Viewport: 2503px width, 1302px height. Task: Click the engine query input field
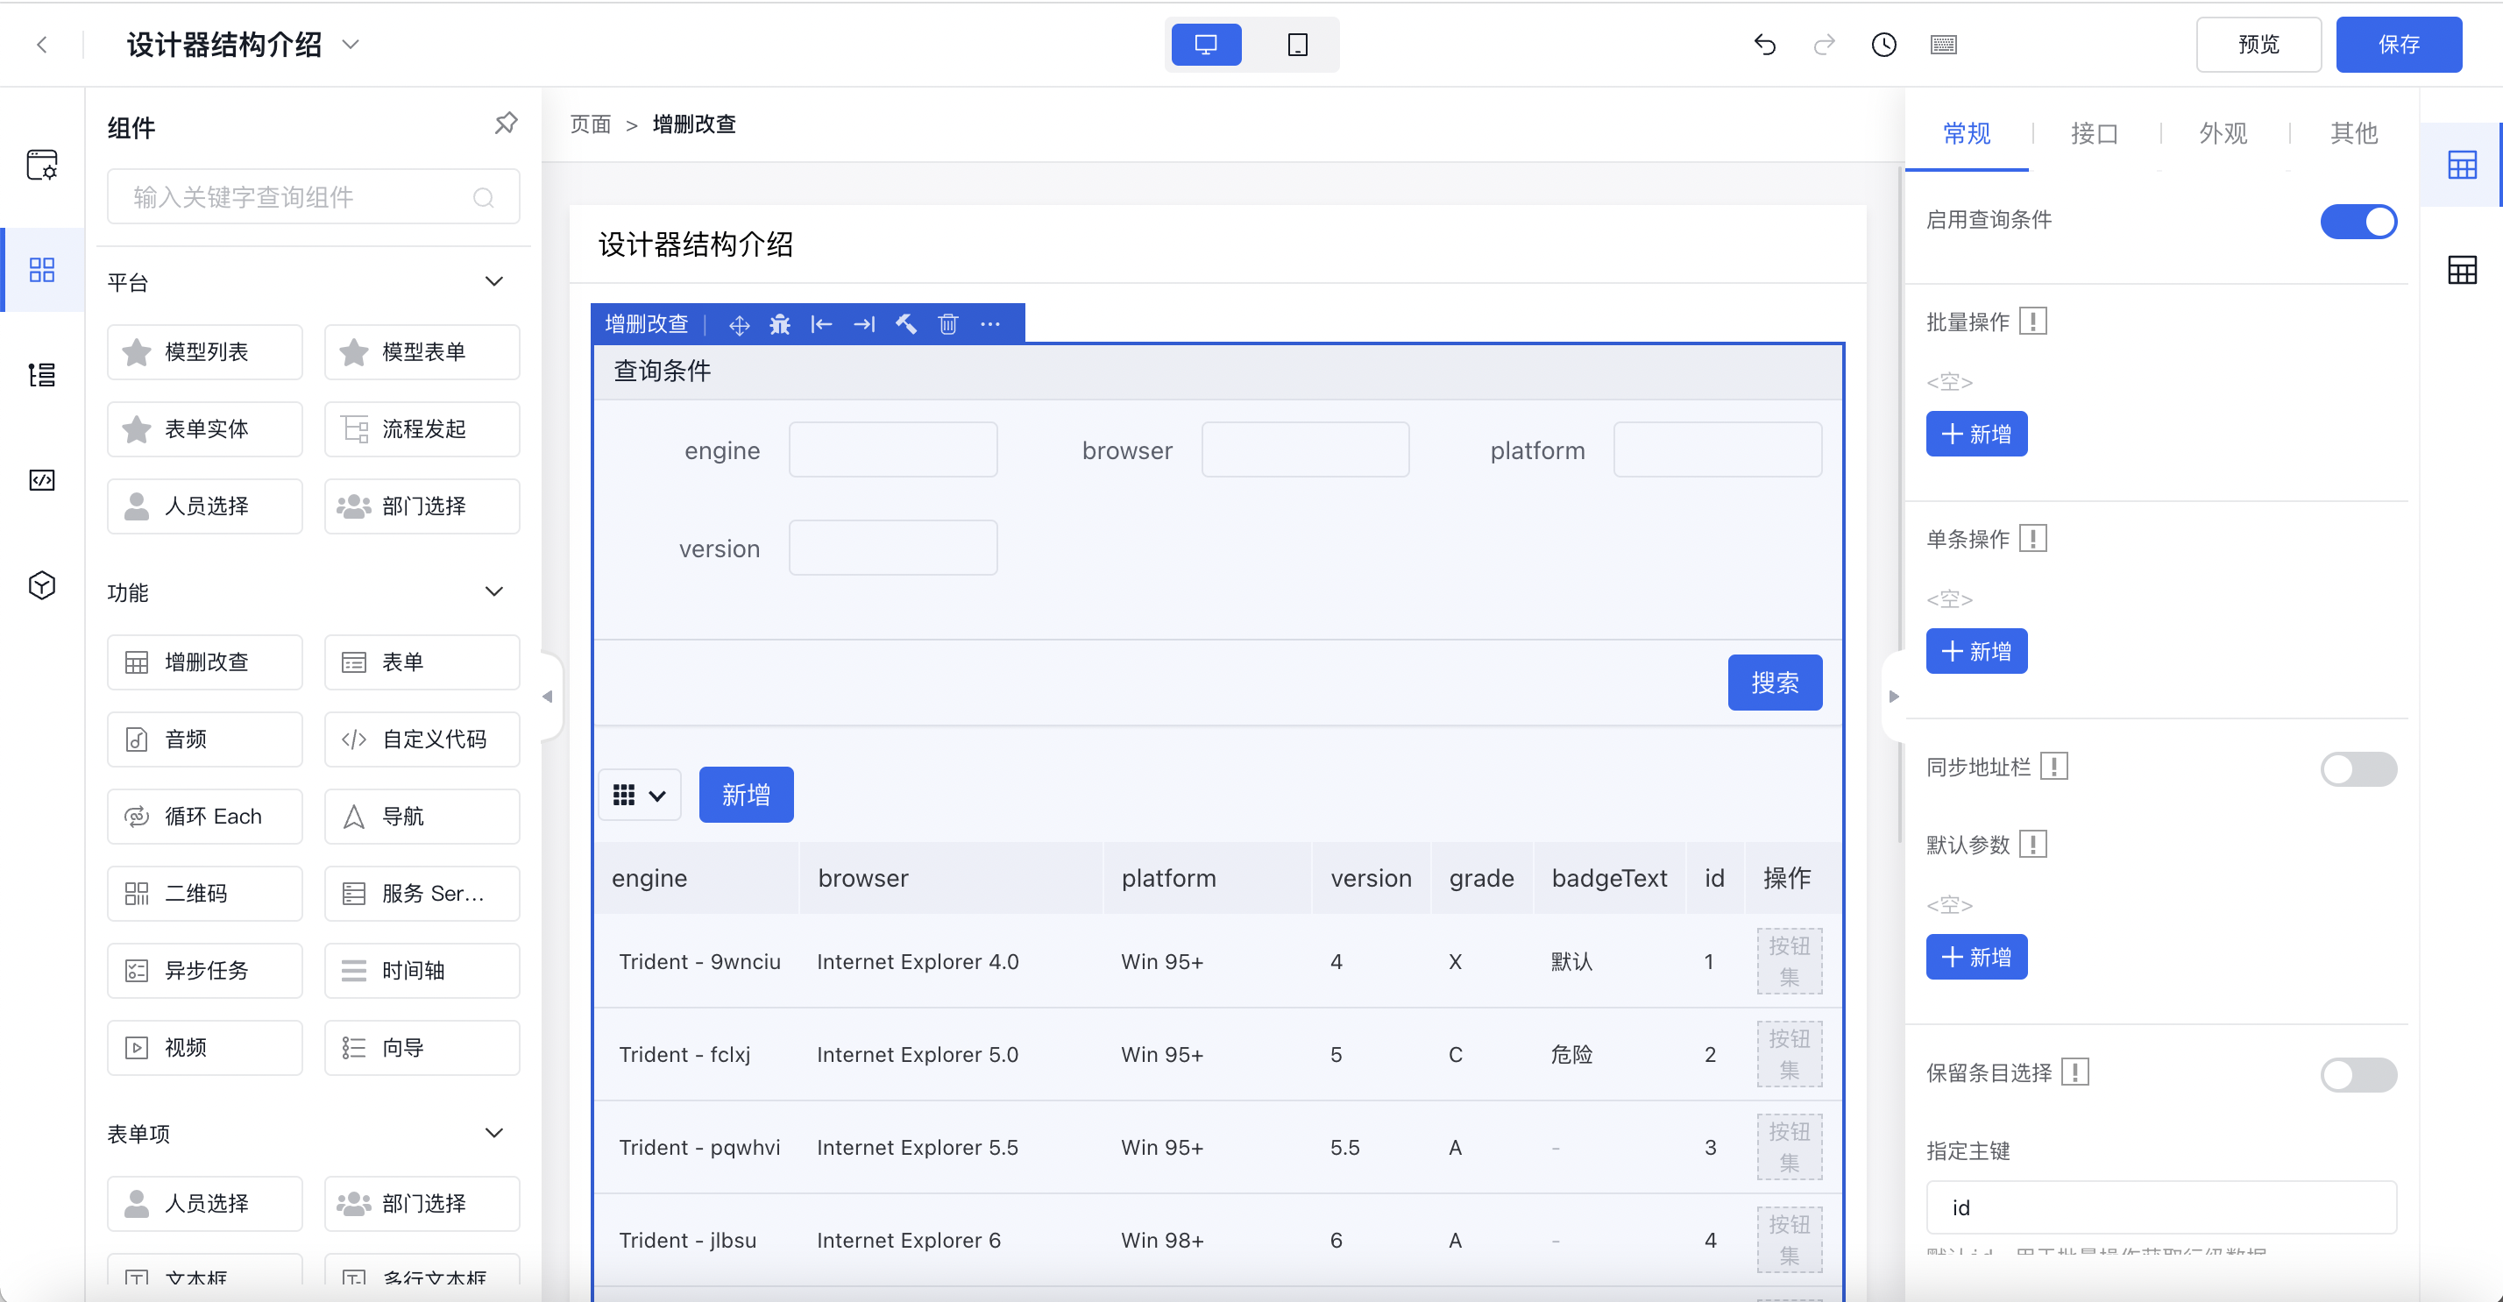893,449
